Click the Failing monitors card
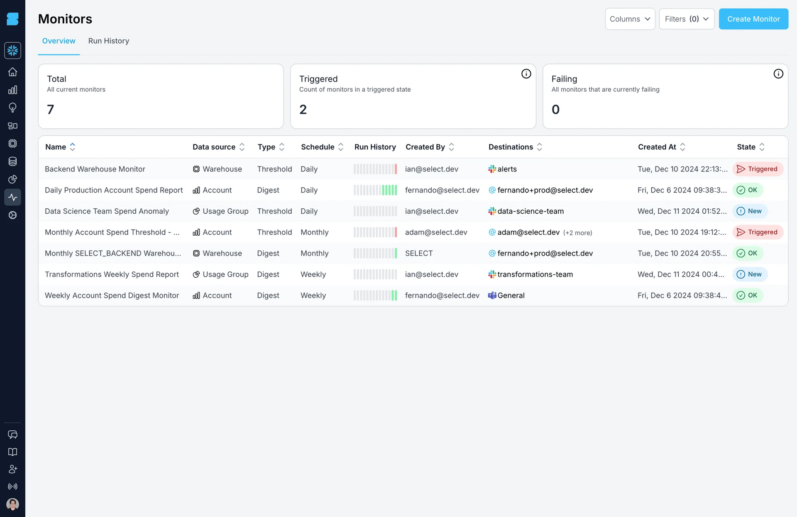797x517 pixels. 665,96
